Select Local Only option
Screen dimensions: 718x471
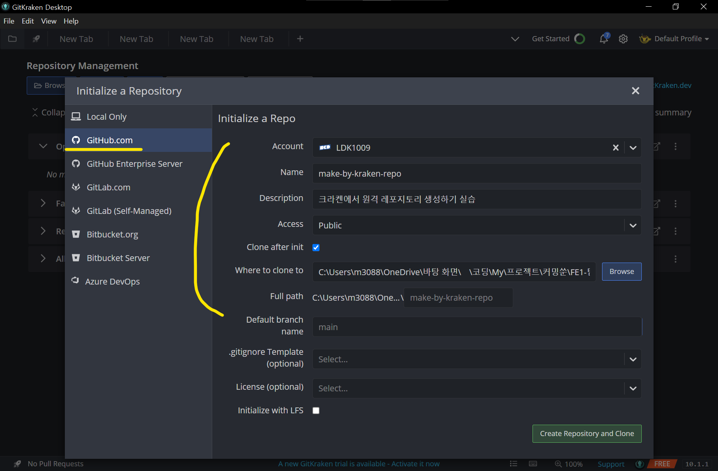138,117
